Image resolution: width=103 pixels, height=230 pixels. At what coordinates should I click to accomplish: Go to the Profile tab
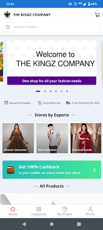point(90,211)
